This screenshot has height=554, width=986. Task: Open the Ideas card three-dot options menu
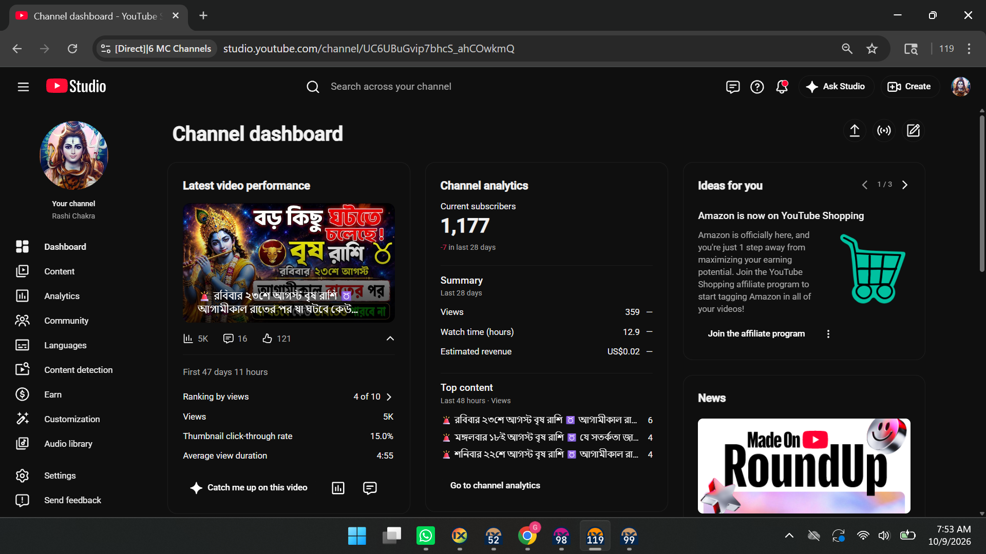pyautogui.click(x=828, y=334)
